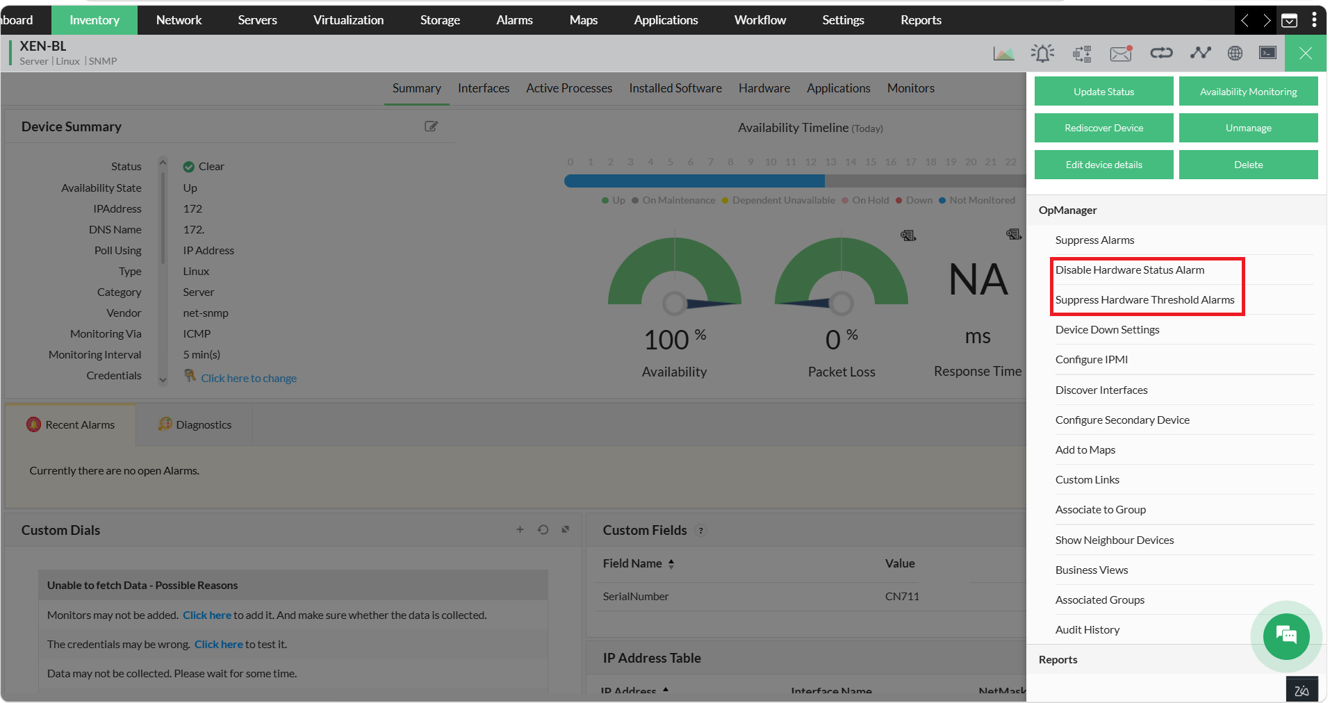Open the performance graphs icon in device toolbar
The height and width of the screenshot is (703, 1330).
[1003, 53]
